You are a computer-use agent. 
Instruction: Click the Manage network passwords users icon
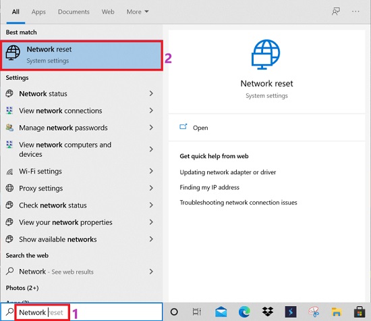pos(9,128)
